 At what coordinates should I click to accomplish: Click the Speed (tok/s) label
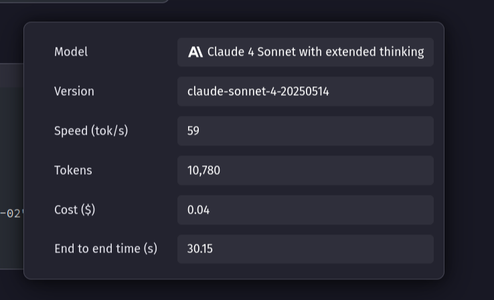pos(91,131)
